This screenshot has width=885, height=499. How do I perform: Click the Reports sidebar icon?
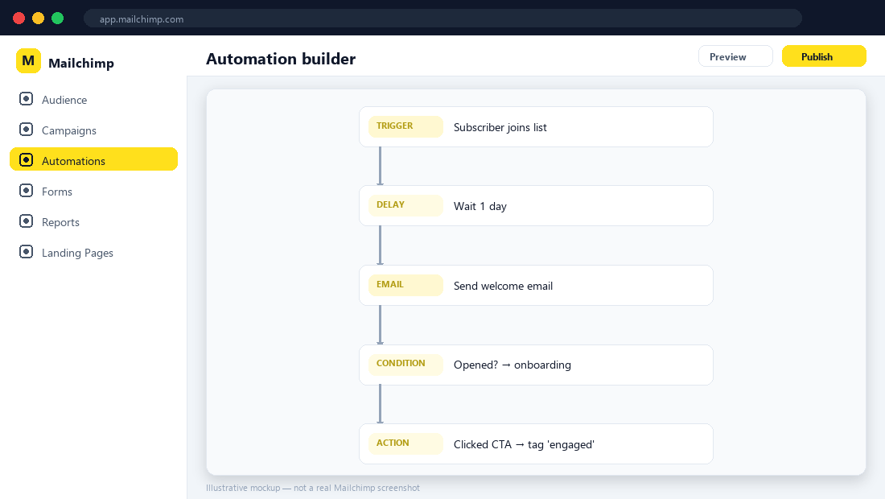coord(26,221)
